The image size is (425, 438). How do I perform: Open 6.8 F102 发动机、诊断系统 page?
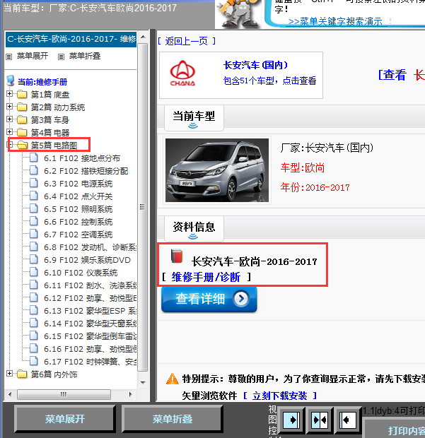pos(90,247)
